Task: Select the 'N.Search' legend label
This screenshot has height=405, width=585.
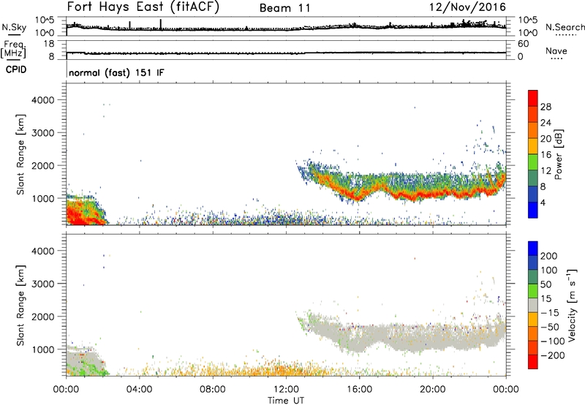Action: 565,27
